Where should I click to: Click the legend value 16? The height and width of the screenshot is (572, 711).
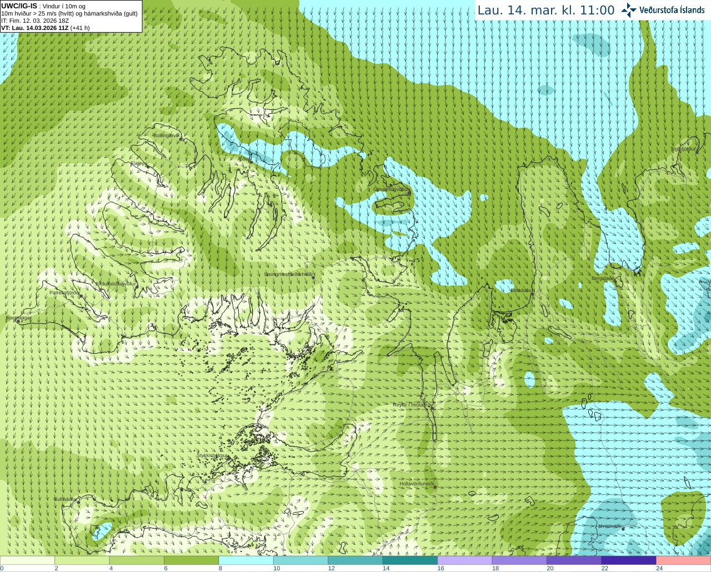(440, 568)
